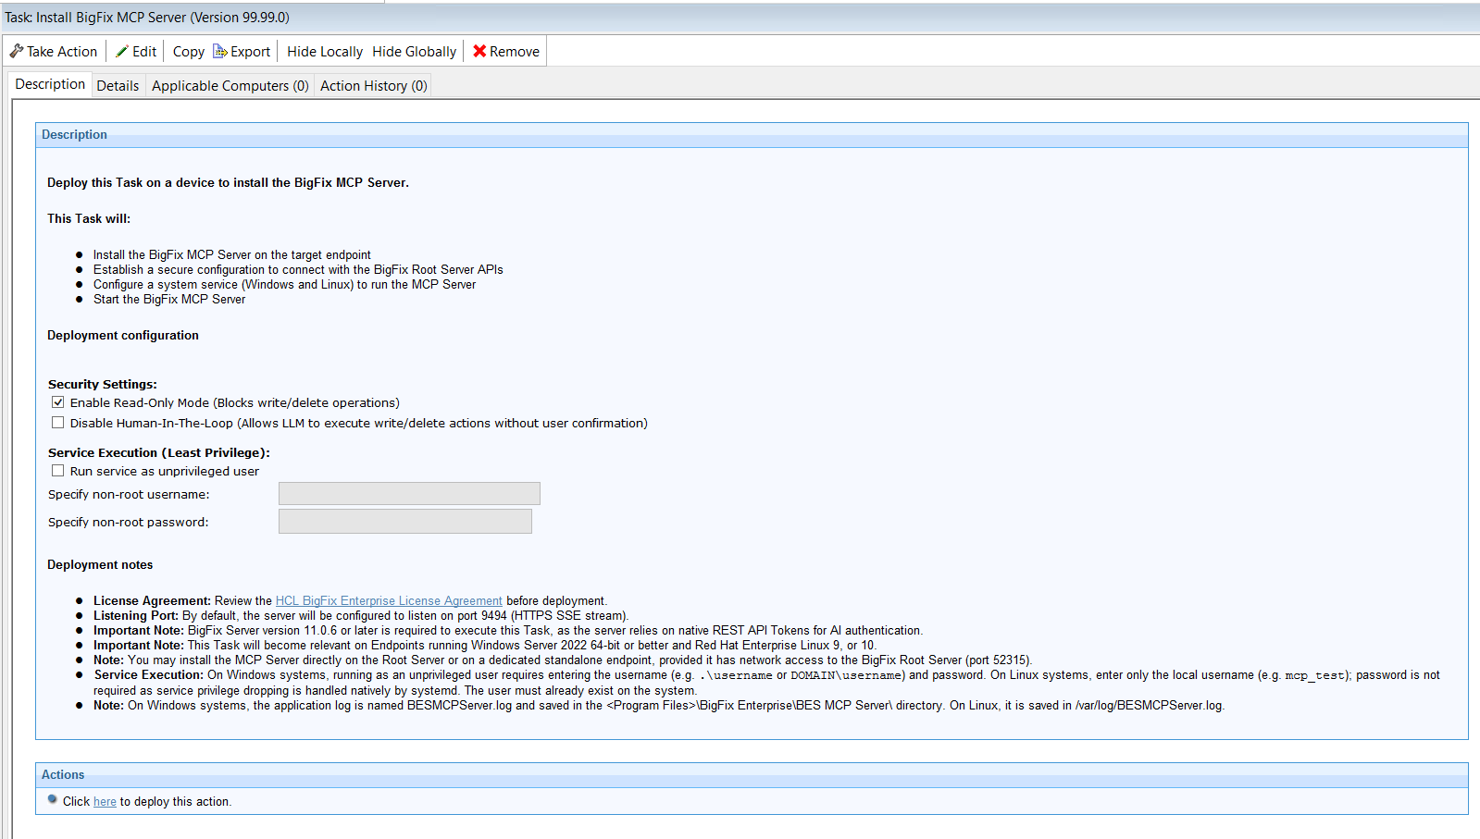Screen dimensions: 1480x839
Task: Click Hide Locally in the toolbar
Action: (x=325, y=52)
